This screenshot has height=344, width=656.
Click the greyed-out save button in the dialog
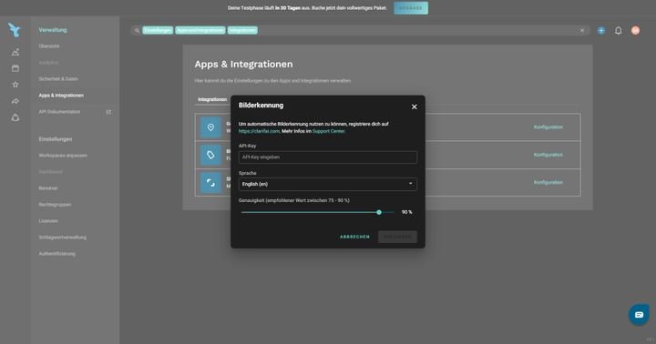pos(397,237)
